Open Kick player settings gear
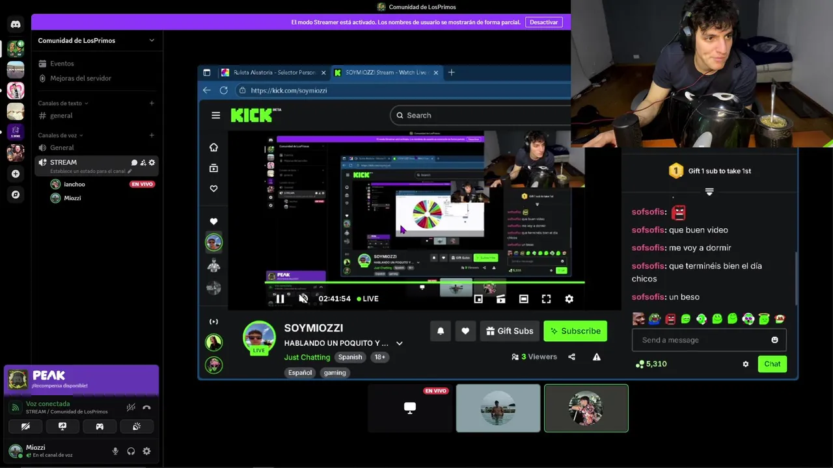 tap(569, 299)
